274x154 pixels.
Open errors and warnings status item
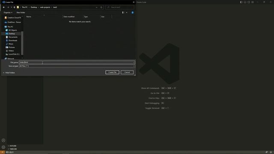[x=9, y=152]
